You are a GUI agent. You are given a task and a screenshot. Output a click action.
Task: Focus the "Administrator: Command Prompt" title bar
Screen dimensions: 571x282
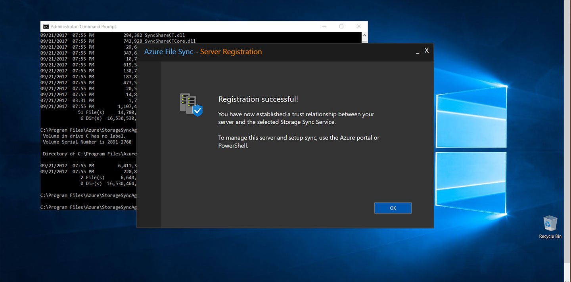tap(178, 26)
